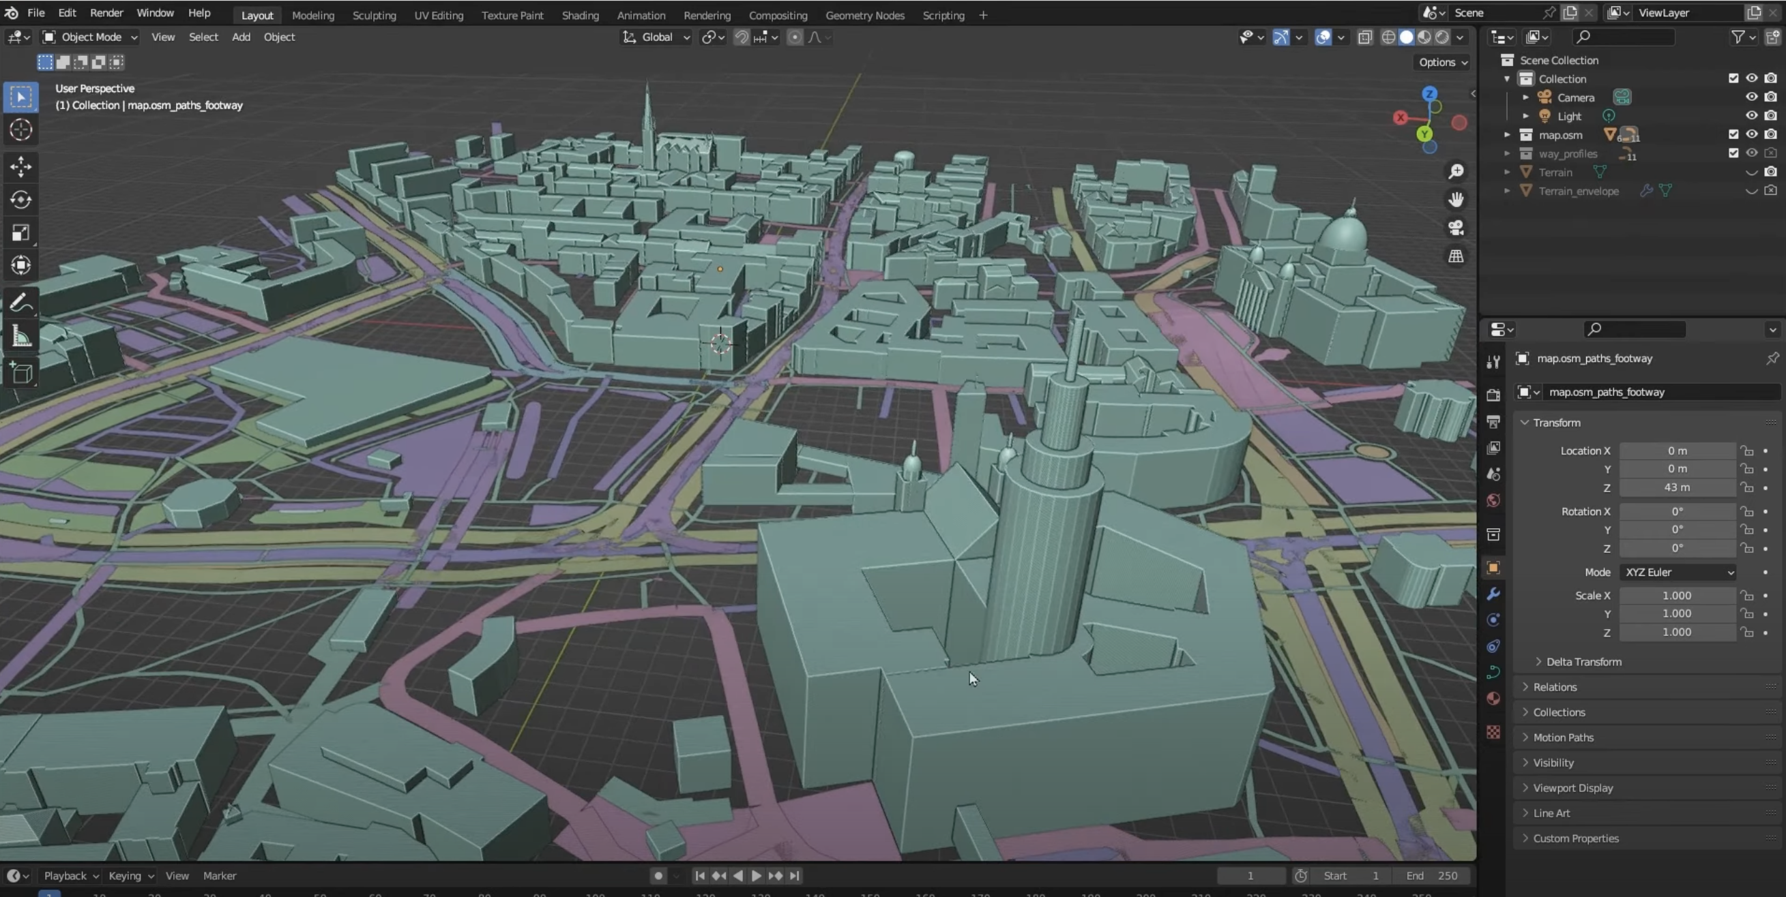Jump to the end frame button

(795, 877)
